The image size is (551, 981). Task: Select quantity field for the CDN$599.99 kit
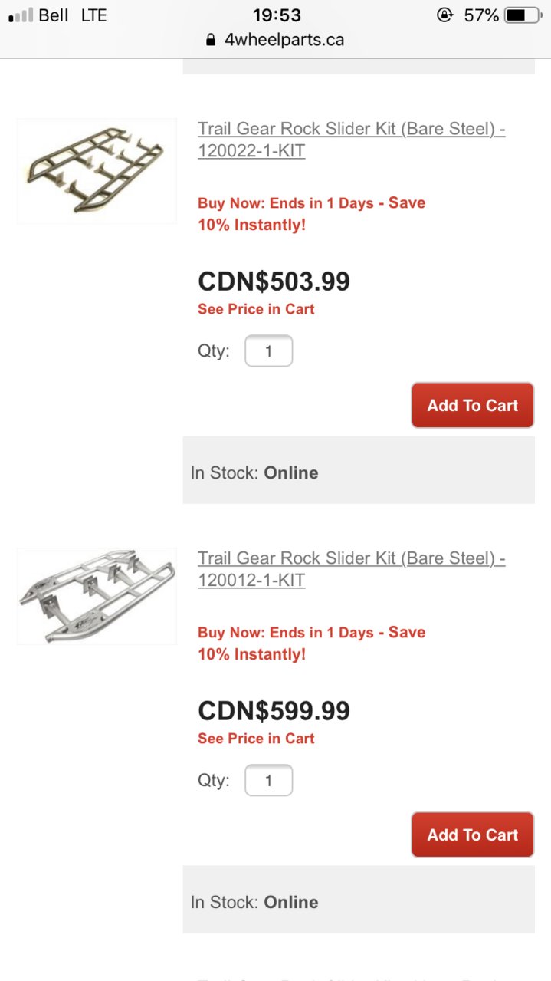269,781
